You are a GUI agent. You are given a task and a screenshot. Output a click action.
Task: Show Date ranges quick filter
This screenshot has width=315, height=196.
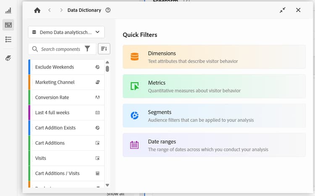click(x=214, y=145)
